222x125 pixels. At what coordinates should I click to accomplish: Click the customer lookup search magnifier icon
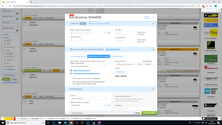(x=106, y=33)
